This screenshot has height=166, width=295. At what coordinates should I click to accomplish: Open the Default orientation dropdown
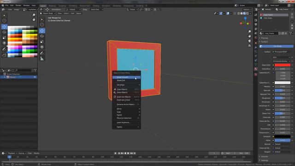(73, 9)
